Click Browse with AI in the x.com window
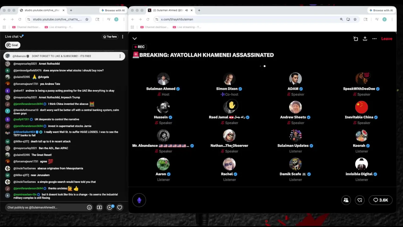Viewport: 403px width, 227px height. point(381,10)
